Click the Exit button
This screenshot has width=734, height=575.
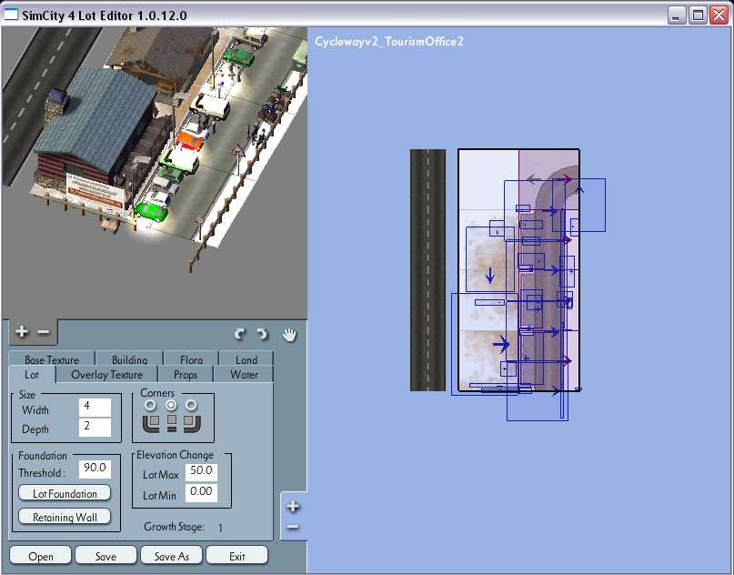[x=236, y=556]
